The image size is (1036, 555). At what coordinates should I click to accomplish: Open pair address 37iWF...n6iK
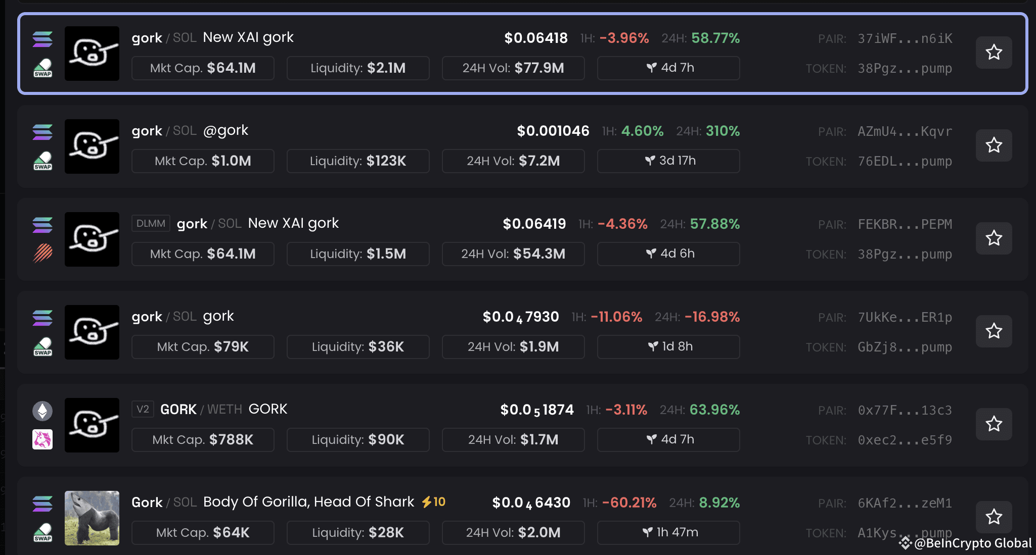[x=905, y=38]
